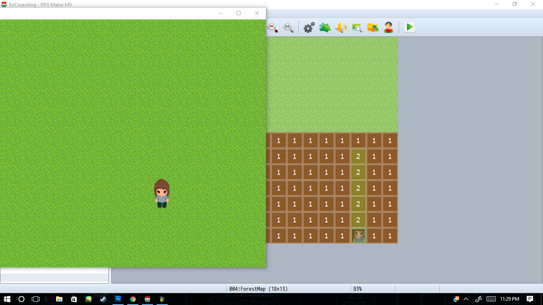Reset map zoom to actual size 1:1
543x305 pixels.
pos(288,27)
